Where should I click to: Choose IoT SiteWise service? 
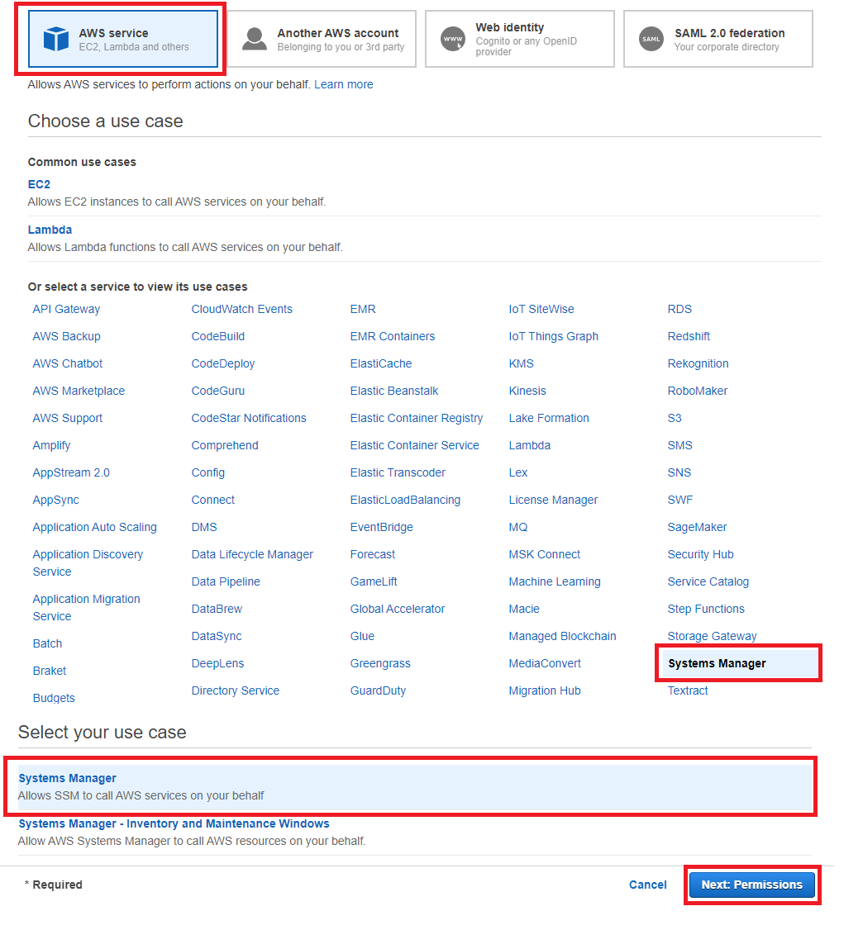tap(541, 310)
